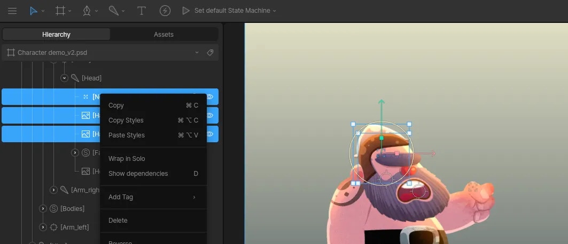Toggle visibility eye of third selected row
The height and width of the screenshot is (244, 568).
[210, 134]
